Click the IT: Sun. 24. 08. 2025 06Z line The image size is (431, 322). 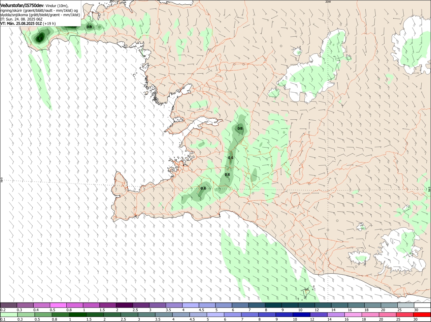click(22, 19)
